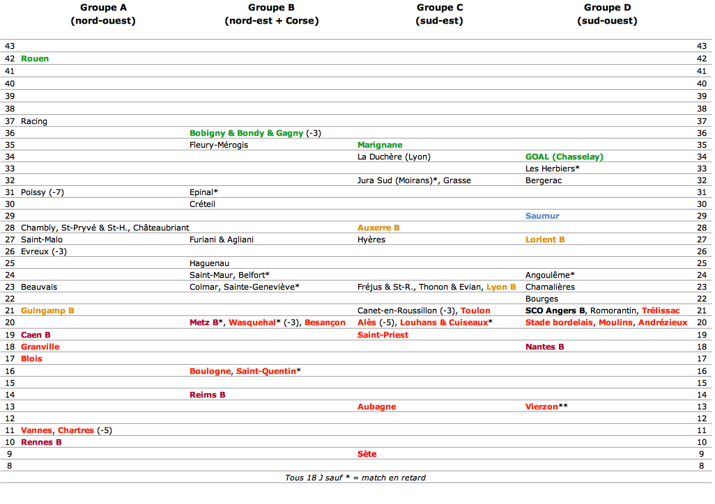The image size is (715, 504).
Task: Select the green Rouen entry
Action: (35, 58)
